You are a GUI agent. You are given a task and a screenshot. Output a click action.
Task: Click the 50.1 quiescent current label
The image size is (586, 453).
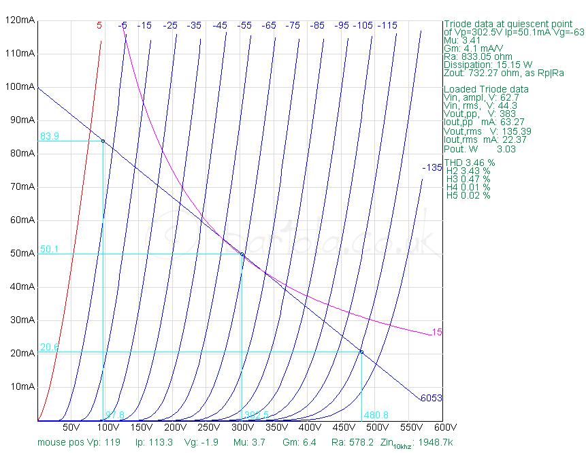[49, 249]
